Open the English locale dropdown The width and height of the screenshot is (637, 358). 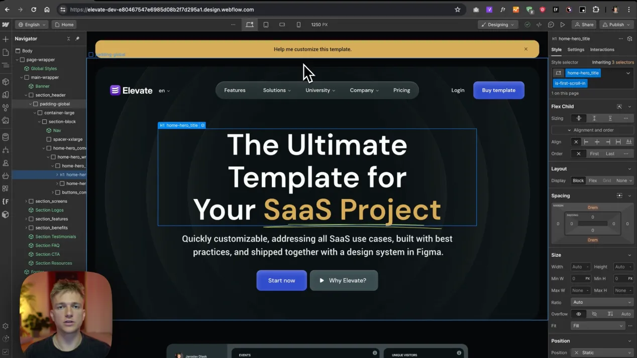(32, 25)
